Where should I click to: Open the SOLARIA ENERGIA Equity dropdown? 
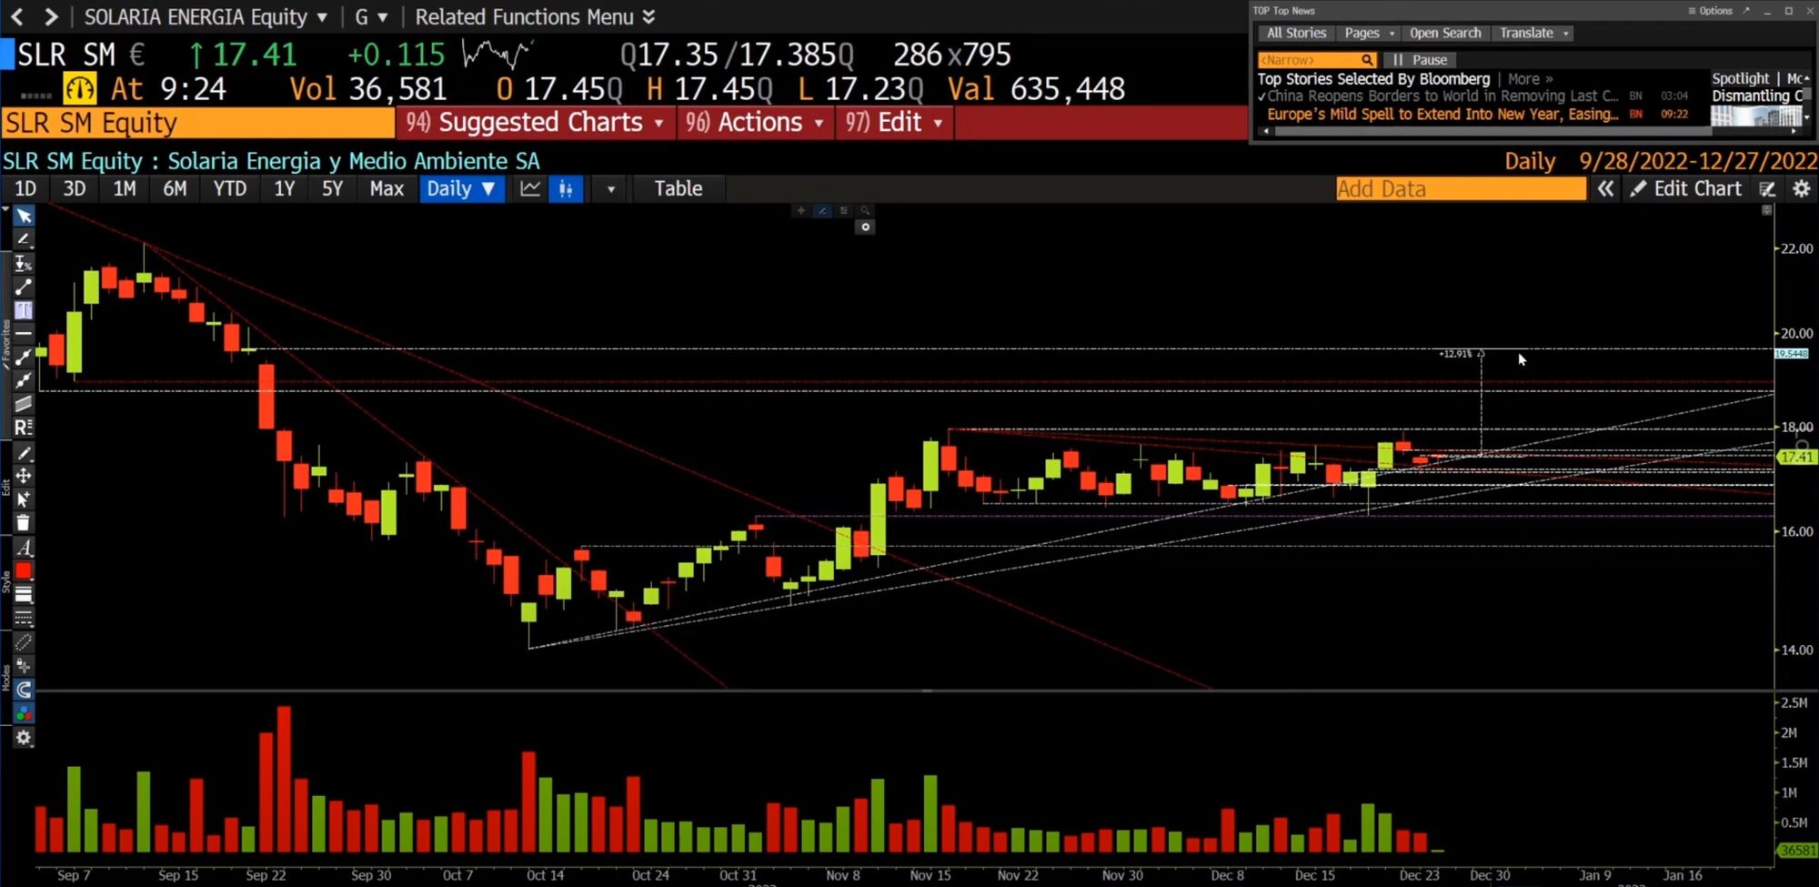(x=206, y=16)
